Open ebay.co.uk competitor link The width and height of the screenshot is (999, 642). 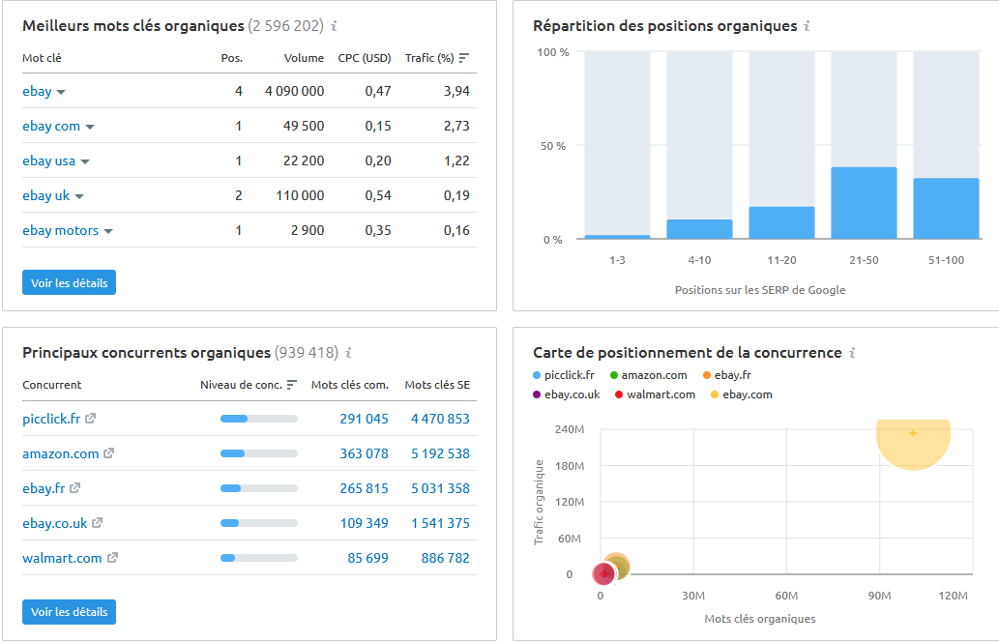point(55,523)
